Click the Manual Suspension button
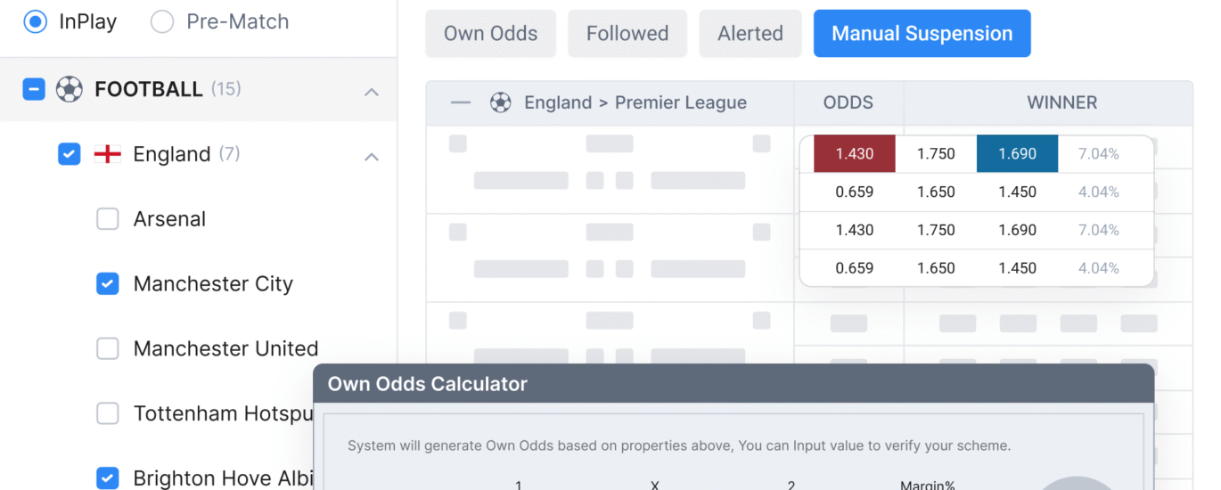Viewport: 1221px width, 490px height. click(922, 34)
